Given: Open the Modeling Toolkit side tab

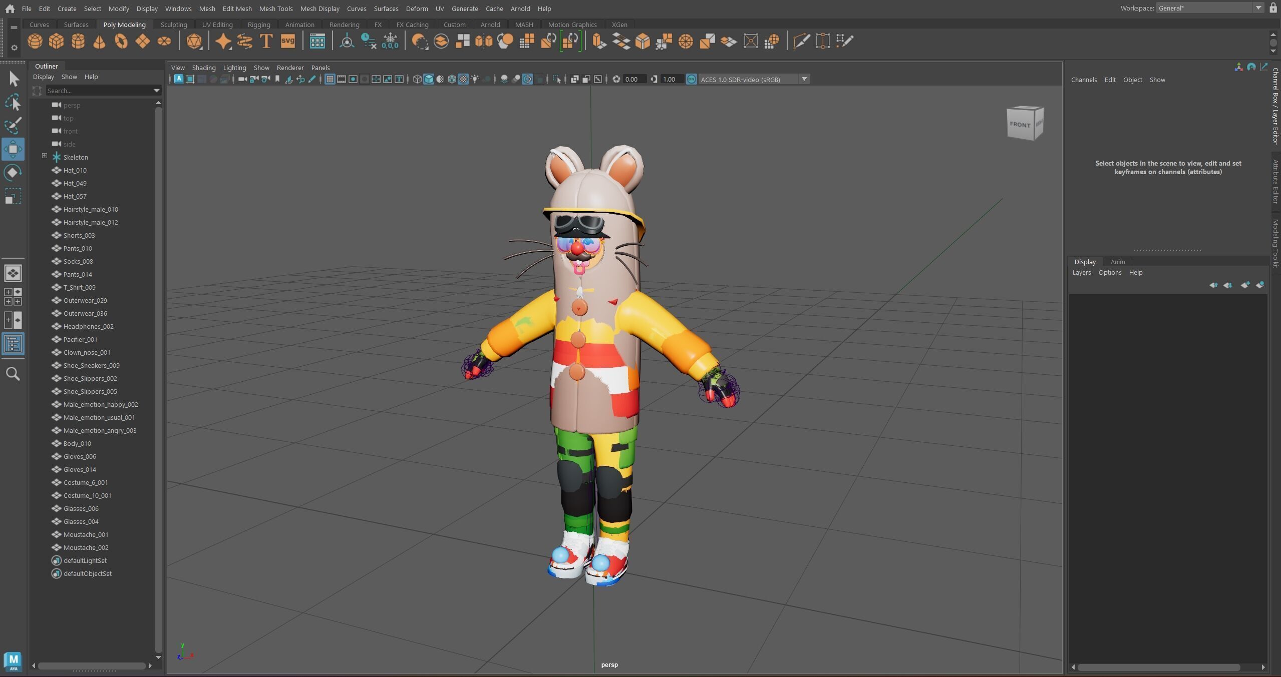Looking at the screenshot, I should tap(1275, 244).
